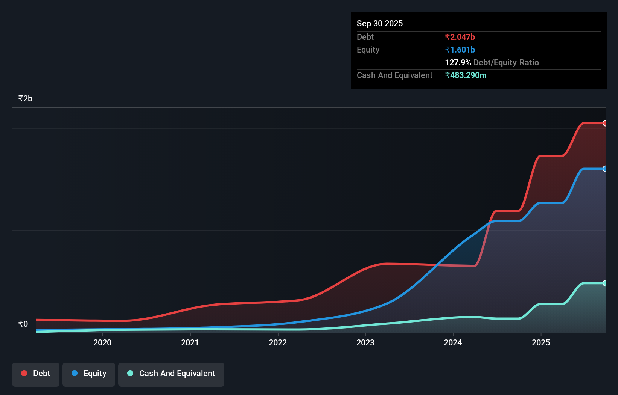Toggle the Debt series visibility

click(x=35, y=374)
